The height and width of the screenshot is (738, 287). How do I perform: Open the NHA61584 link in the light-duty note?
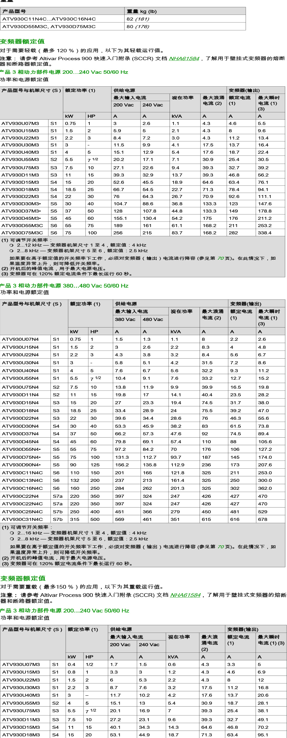click(x=184, y=58)
